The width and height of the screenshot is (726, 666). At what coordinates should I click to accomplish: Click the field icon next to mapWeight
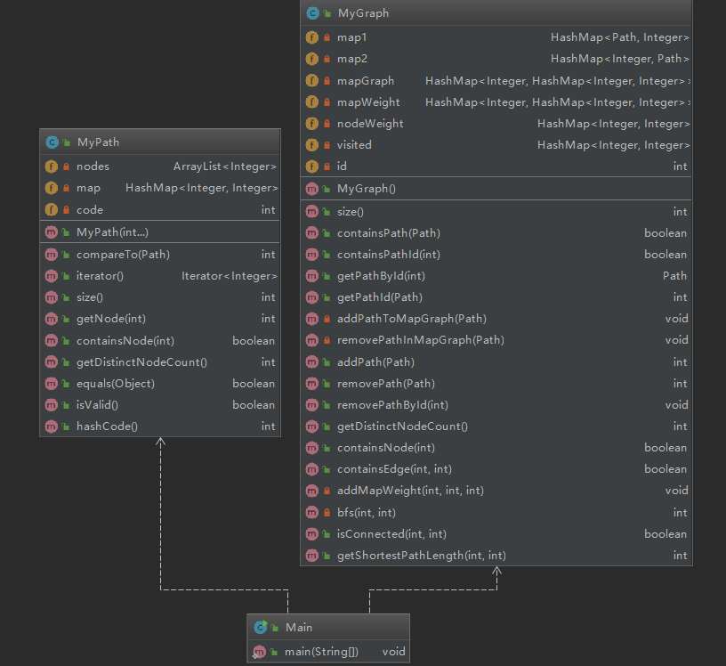pos(312,102)
